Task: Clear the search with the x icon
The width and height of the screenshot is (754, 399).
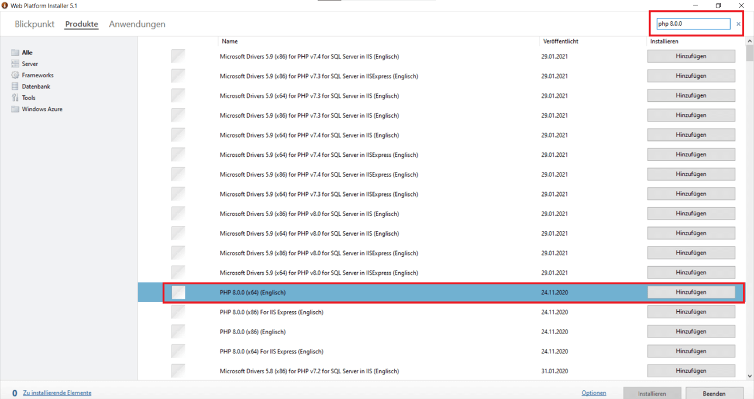Action: click(738, 24)
